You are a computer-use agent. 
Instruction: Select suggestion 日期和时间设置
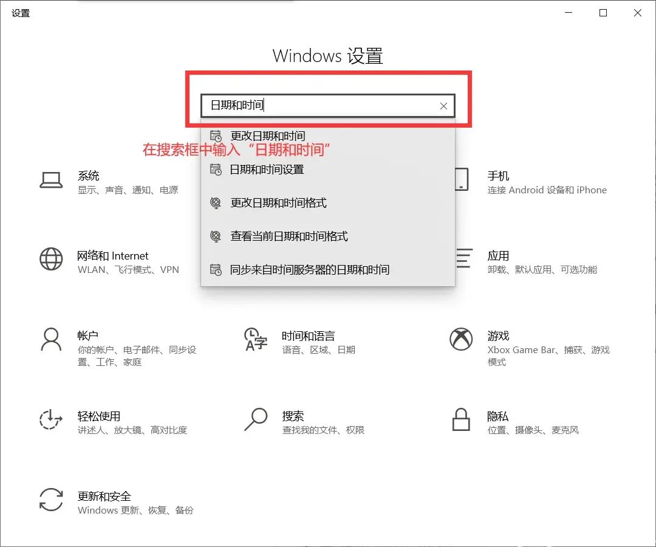click(x=327, y=170)
